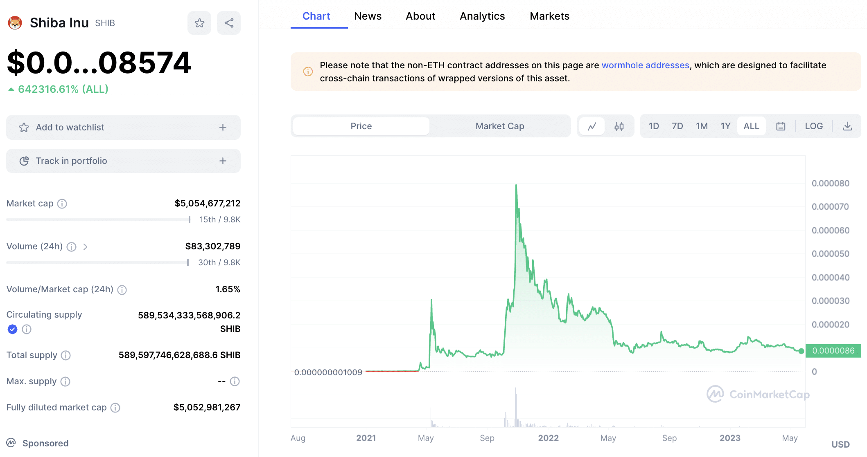The width and height of the screenshot is (867, 457).
Task: Select ALL time range
Action: pos(751,126)
